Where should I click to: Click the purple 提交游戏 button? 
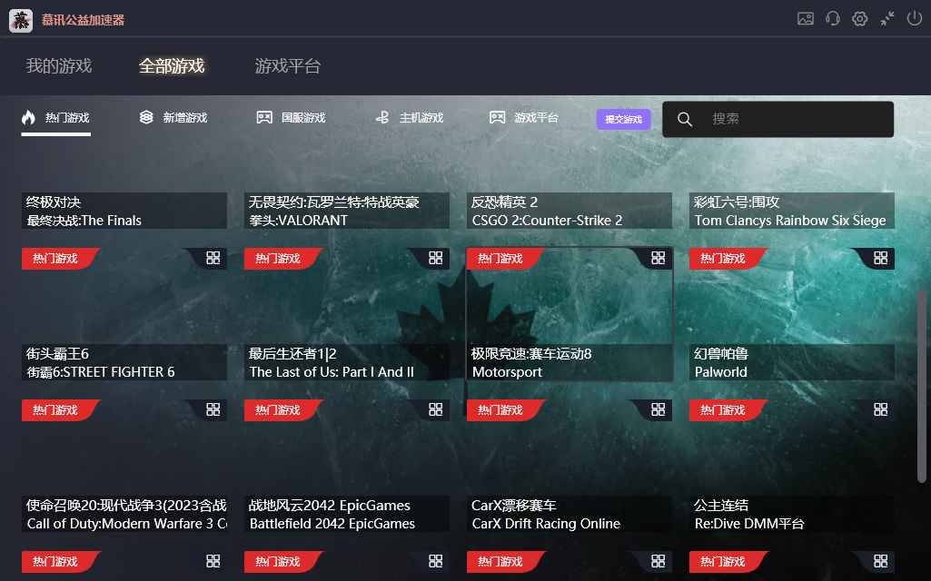(623, 119)
